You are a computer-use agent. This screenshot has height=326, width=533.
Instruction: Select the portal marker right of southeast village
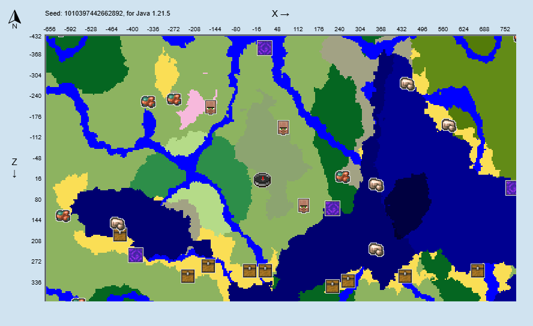(333, 208)
